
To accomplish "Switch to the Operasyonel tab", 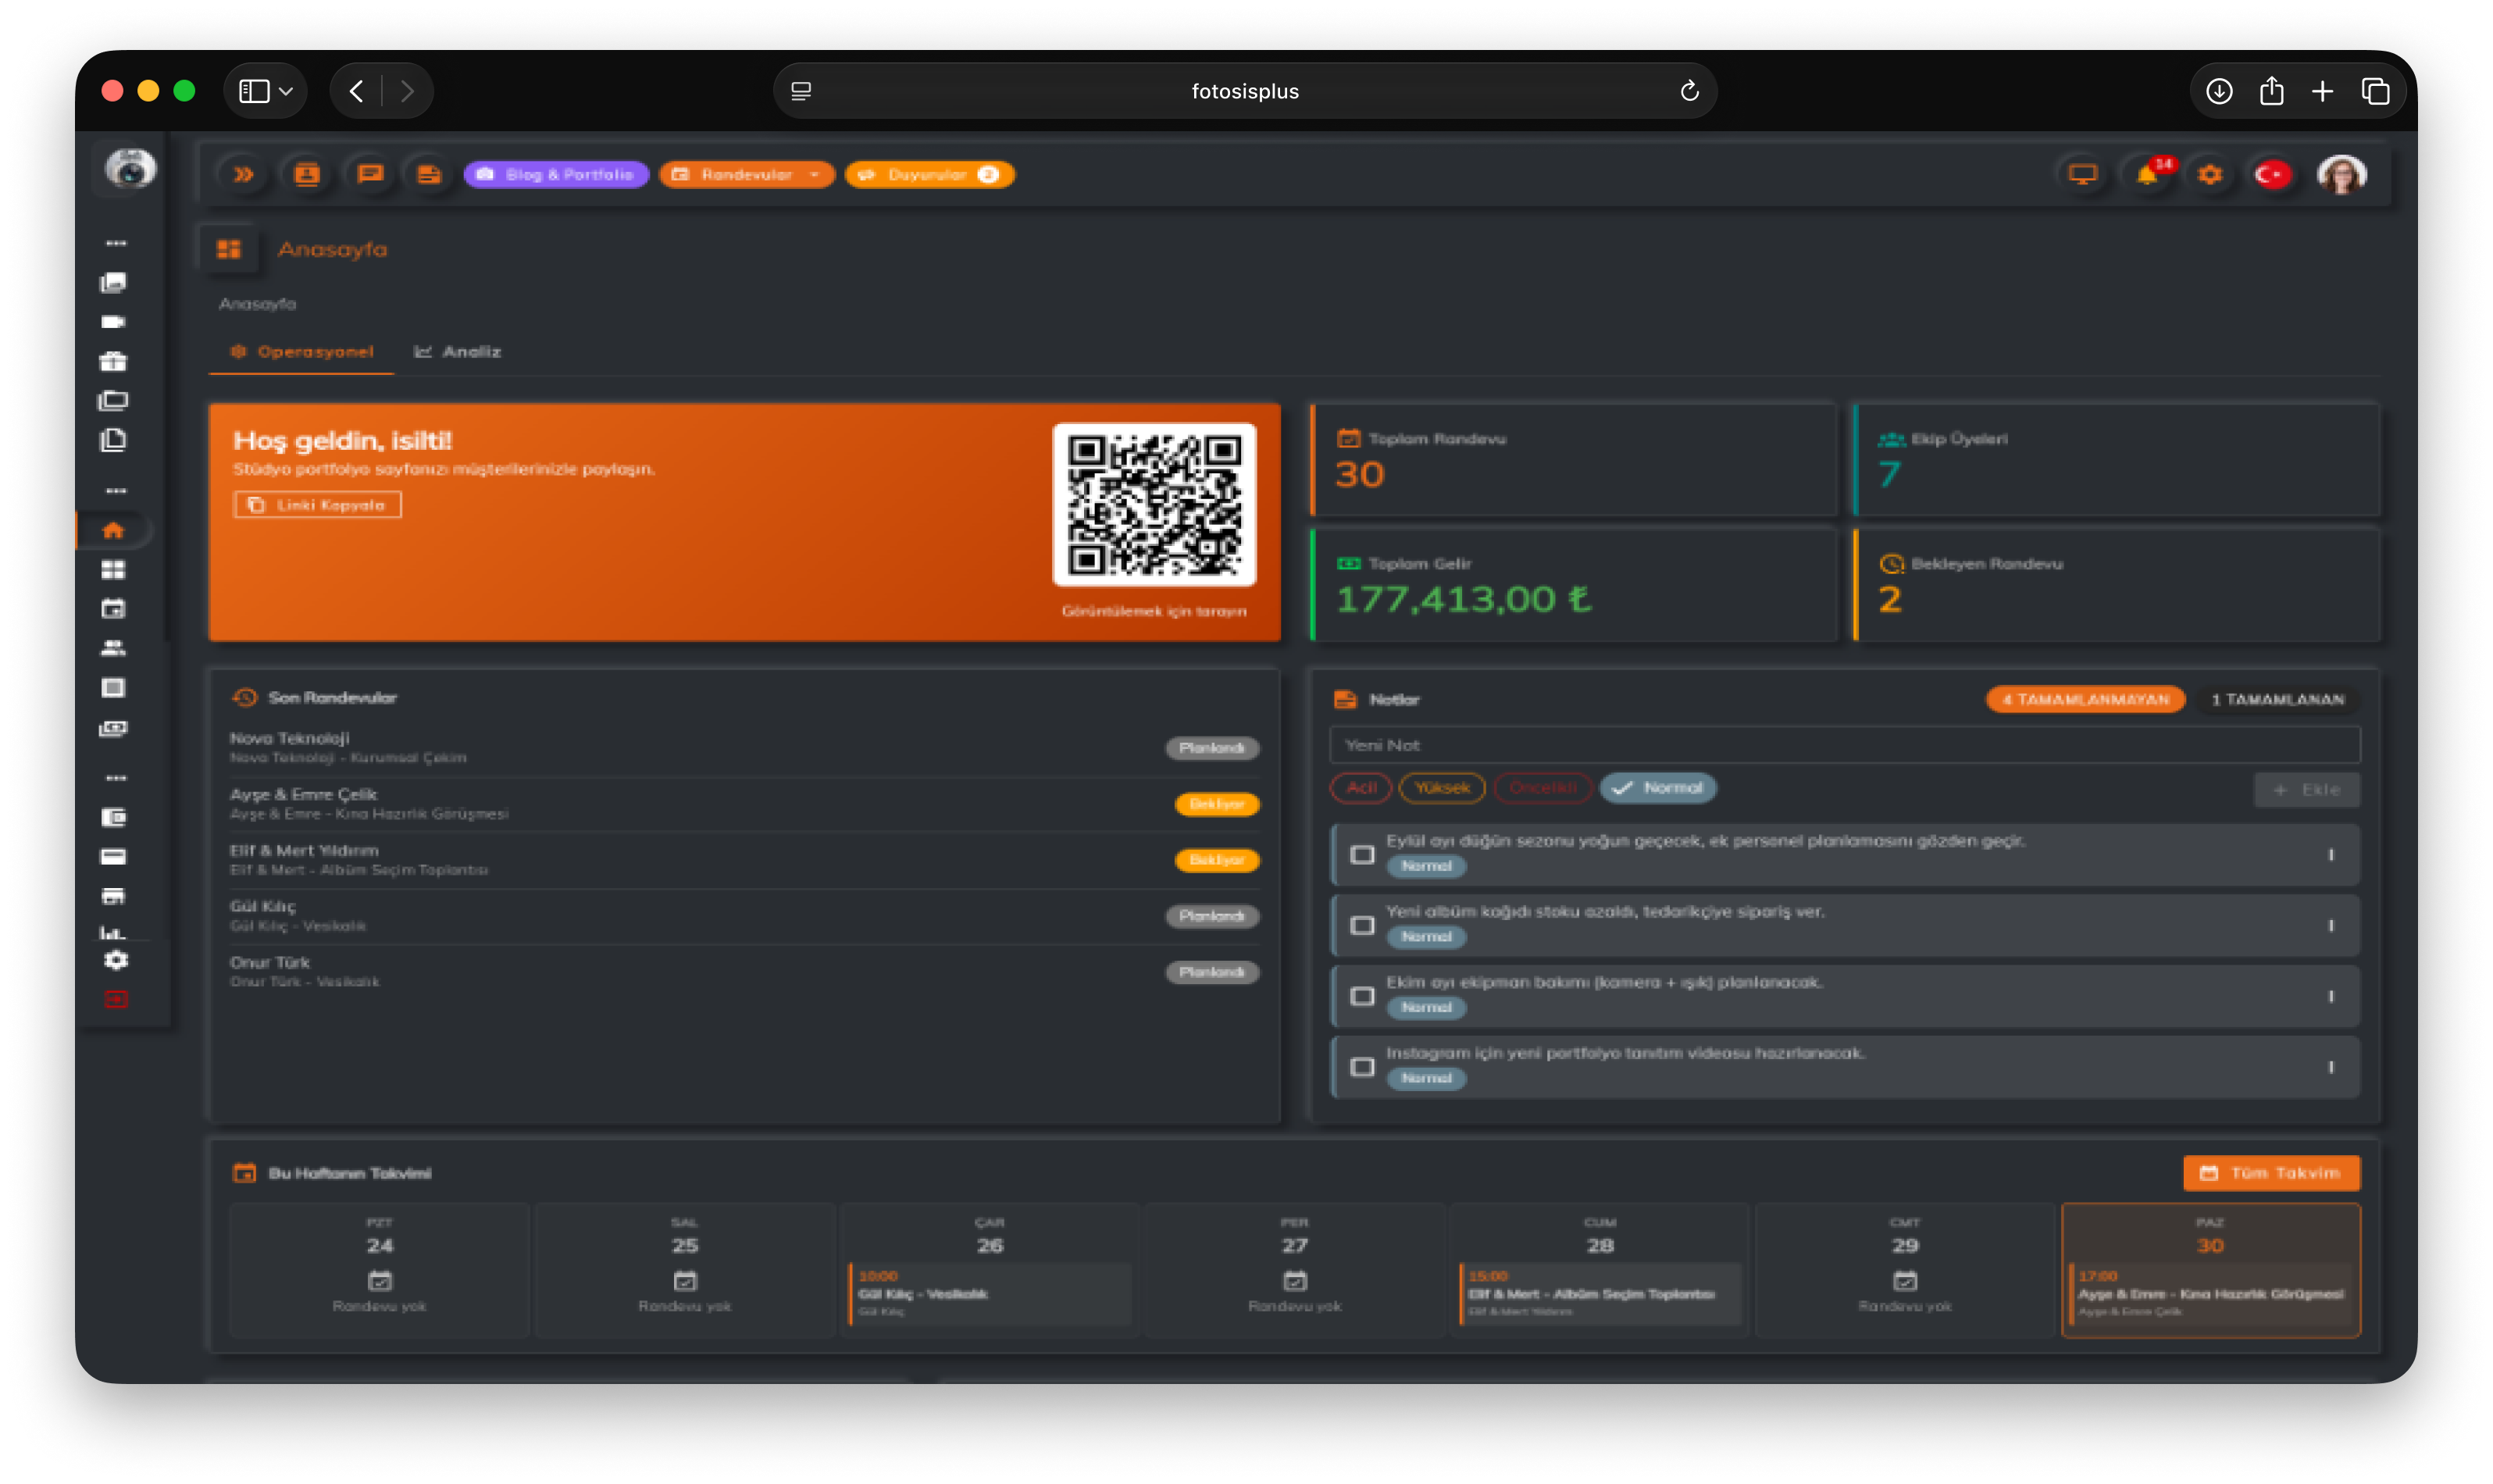I will (x=302, y=352).
